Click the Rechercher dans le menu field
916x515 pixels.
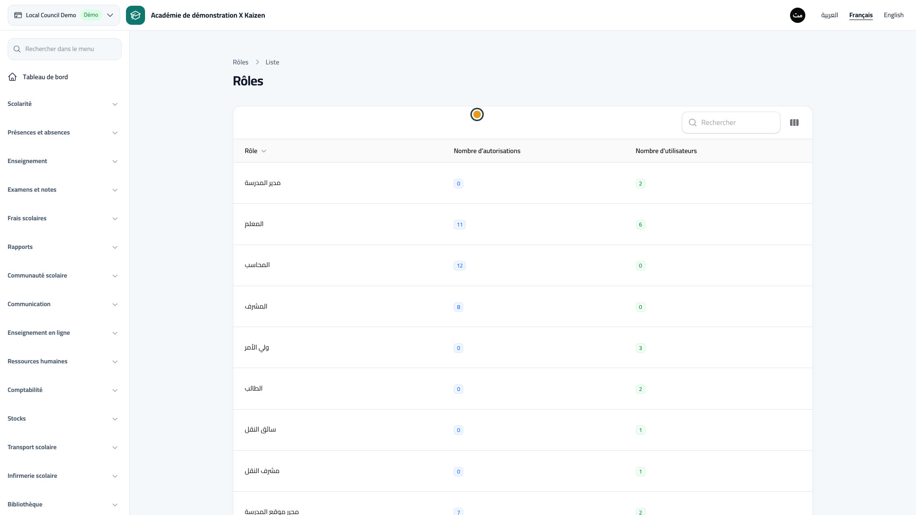pos(64,49)
